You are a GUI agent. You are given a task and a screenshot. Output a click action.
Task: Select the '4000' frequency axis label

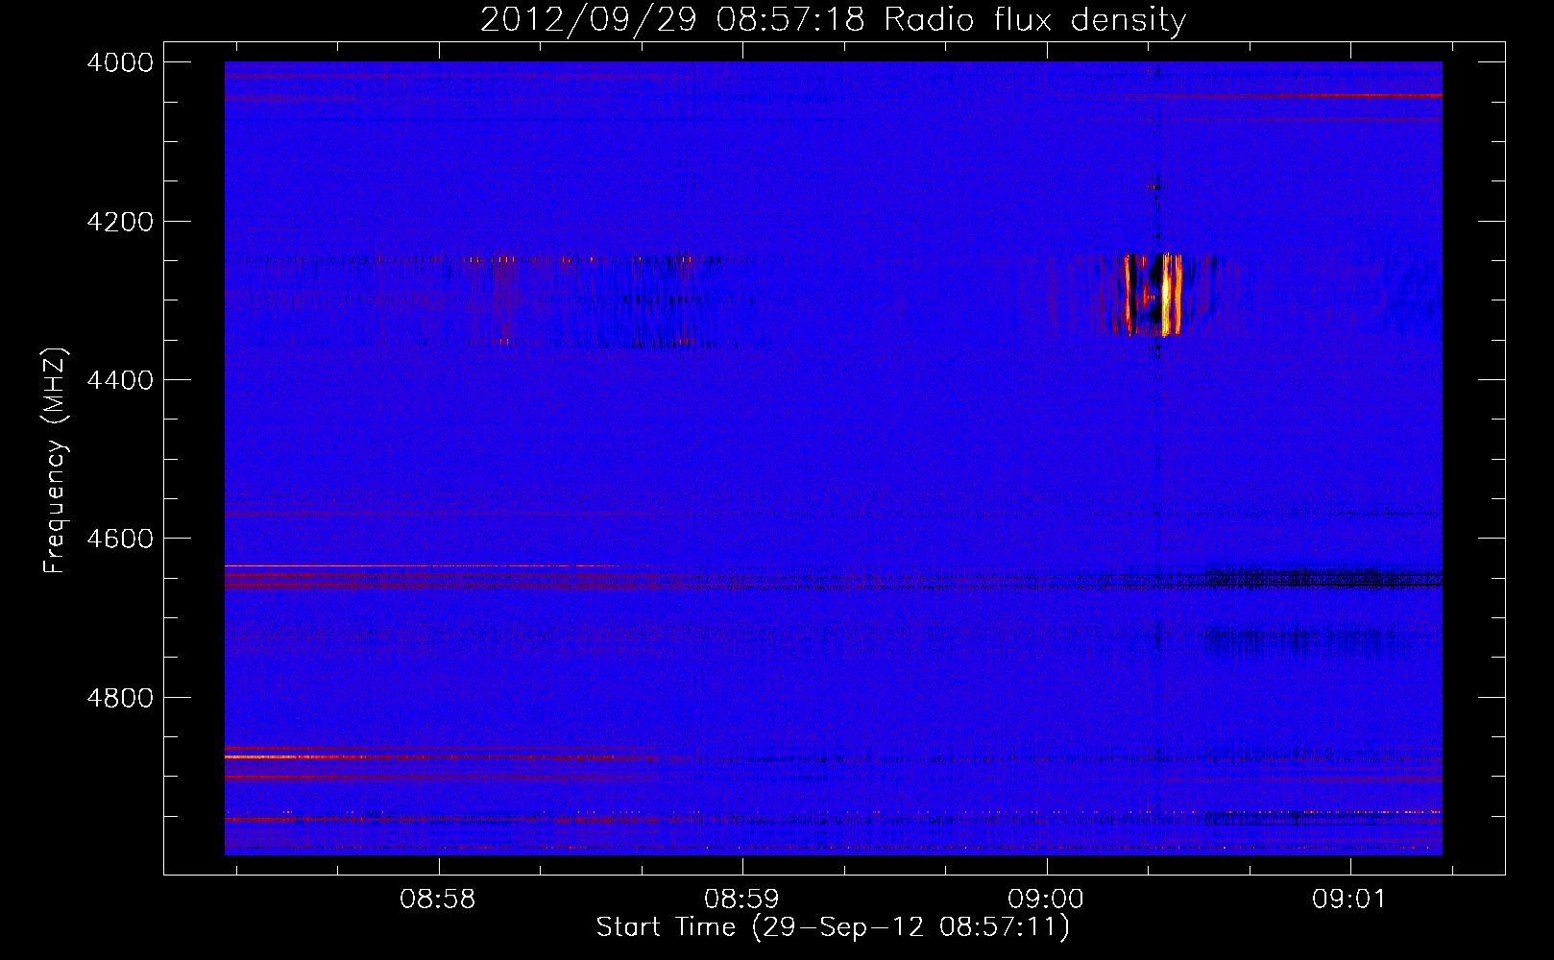click(120, 62)
